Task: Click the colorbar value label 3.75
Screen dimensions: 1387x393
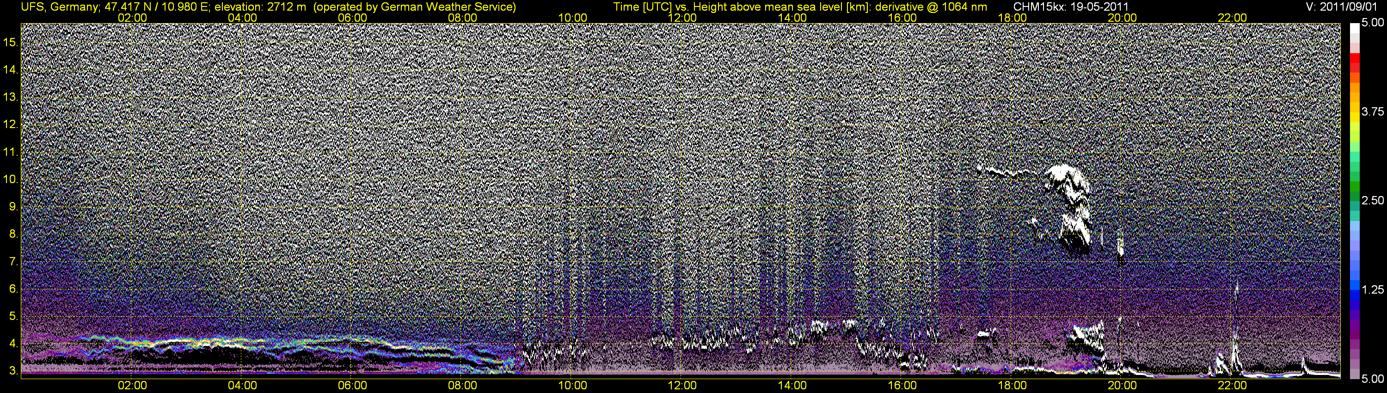Action: 1373,111
